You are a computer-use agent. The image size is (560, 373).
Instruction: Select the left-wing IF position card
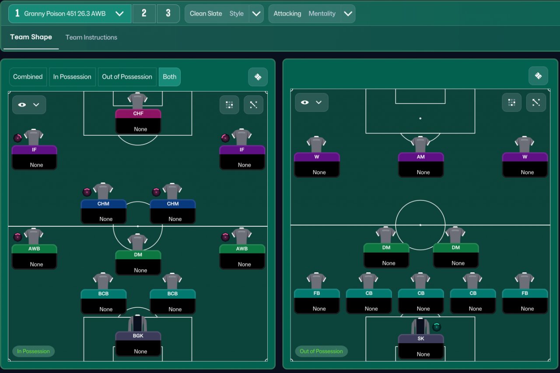coord(35,157)
